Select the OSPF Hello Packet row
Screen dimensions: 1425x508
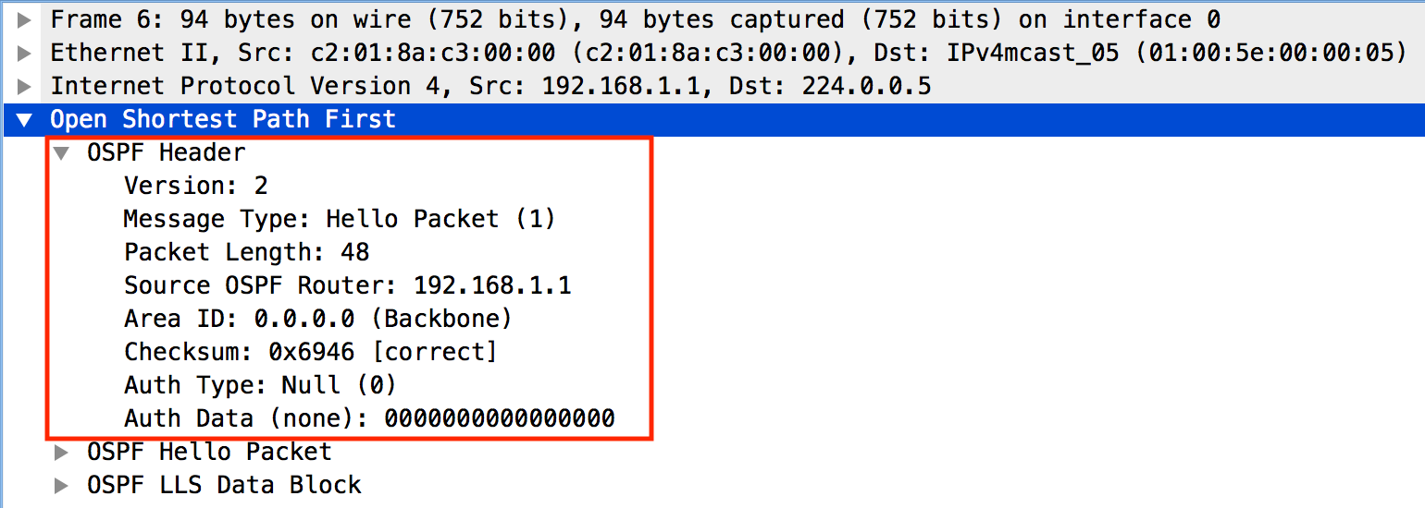209,452
